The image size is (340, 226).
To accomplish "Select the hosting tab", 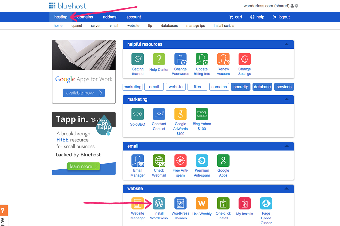I will tap(61, 17).
